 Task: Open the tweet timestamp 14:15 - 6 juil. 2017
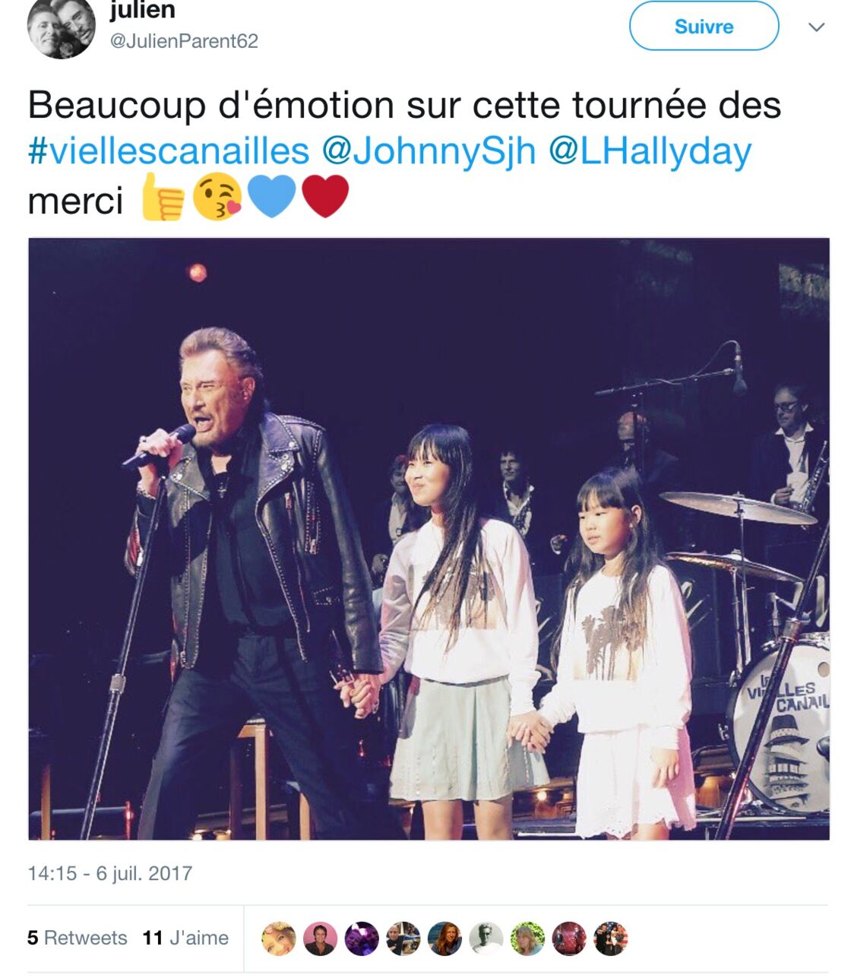pos(110,873)
